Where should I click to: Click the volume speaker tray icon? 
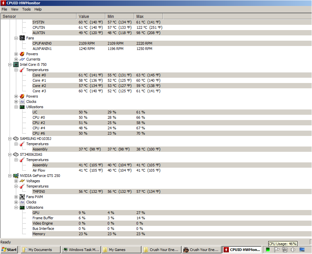click(x=293, y=250)
